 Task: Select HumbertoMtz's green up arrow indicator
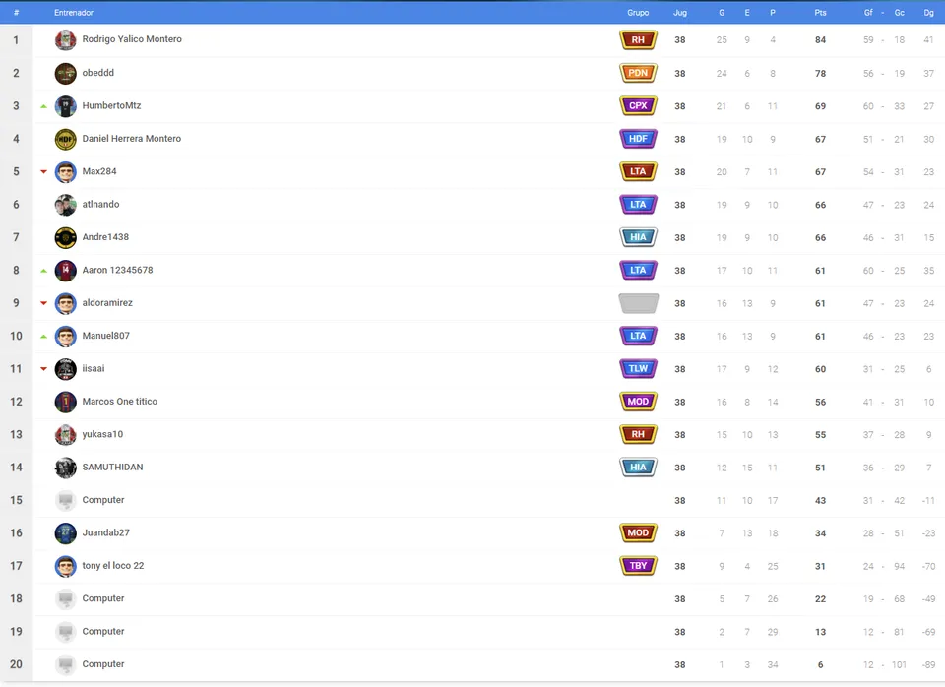click(x=43, y=106)
